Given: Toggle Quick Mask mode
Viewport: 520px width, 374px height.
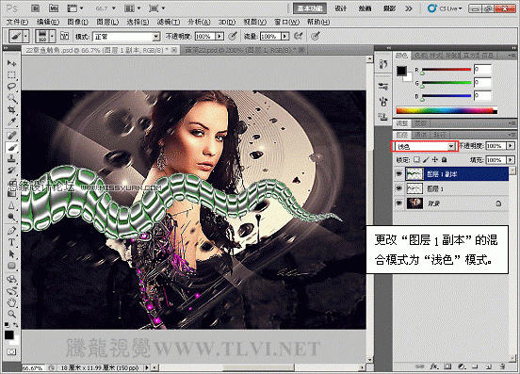Looking at the screenshot, I should 11,351.
